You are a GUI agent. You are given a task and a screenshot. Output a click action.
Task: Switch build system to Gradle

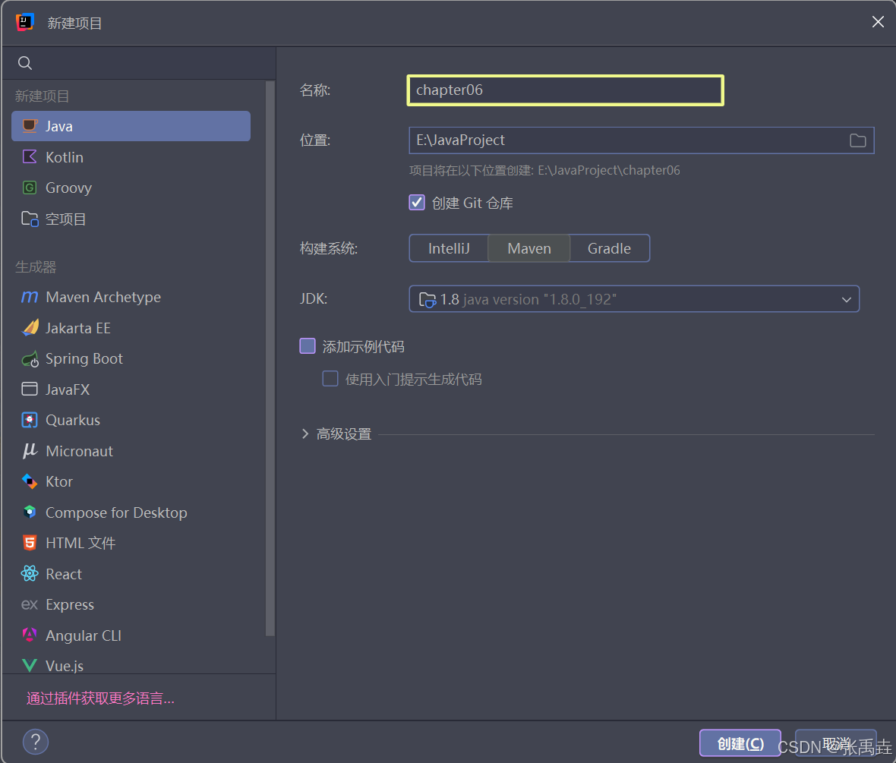[x=609, y=248]
